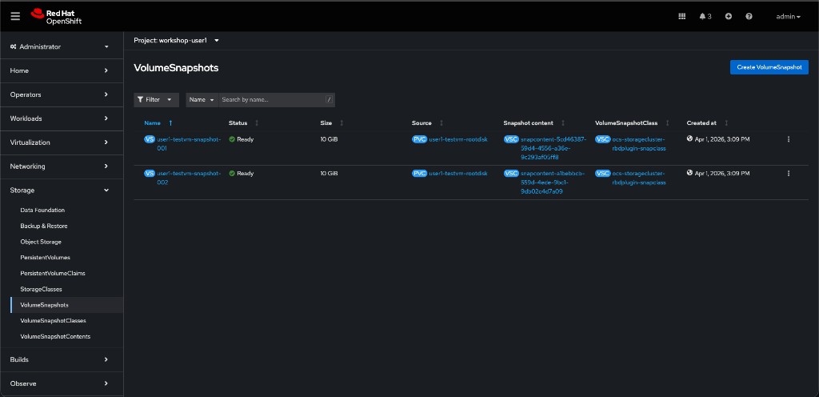Image resolution: width=819 pixels, height=397 pixels.
Task: Open the admin user menu
Action: pyautogui.click(x=788, y=16)
